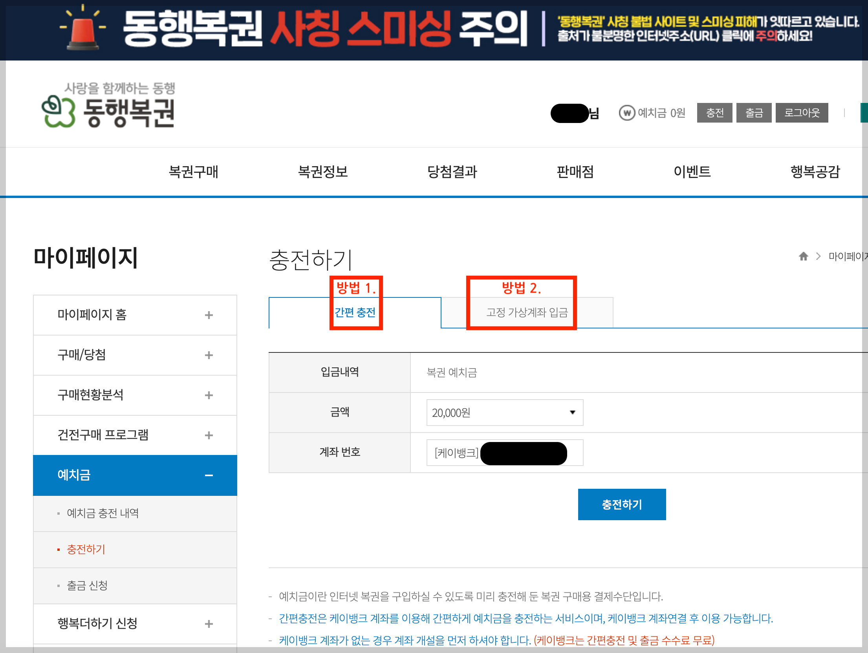Click the 케이뱅크 account number field
868x653 pixels.
click(x=504, y=453)
